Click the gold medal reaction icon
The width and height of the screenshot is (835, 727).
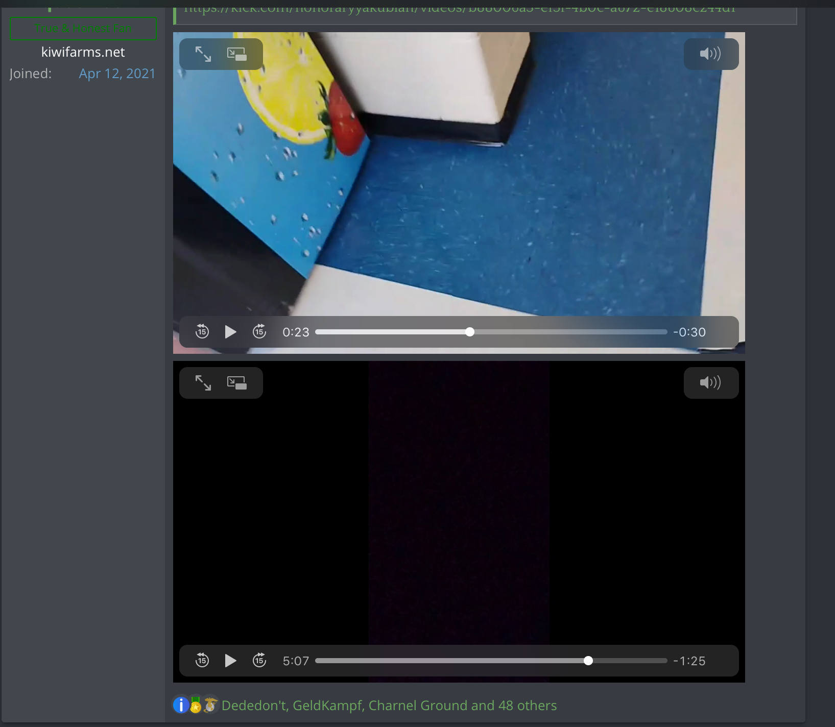tap(196, 705)
